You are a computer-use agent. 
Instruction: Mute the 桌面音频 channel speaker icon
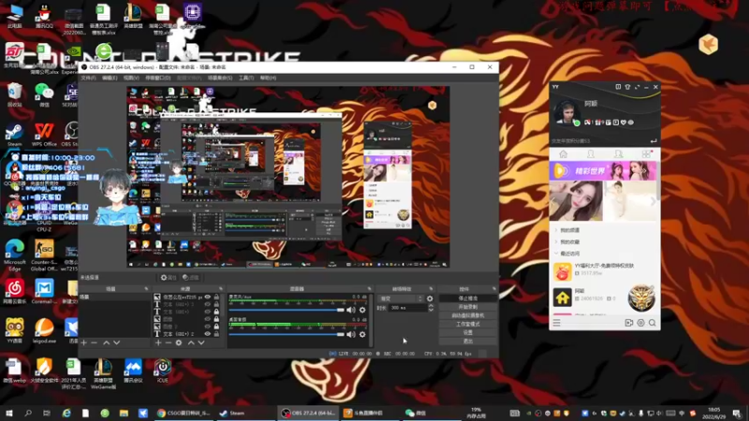[351, 334]
